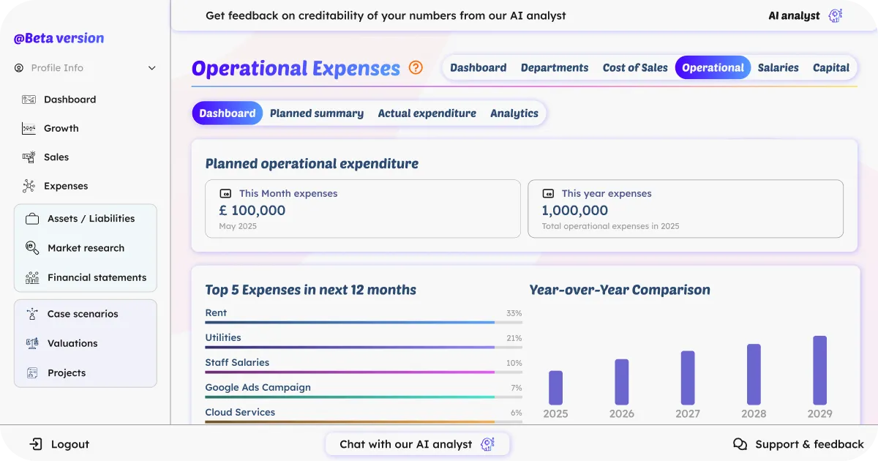Click the Year-over-Year Comparison heading
The width and height of the screenshot is (878, 461).
point(620,290)
